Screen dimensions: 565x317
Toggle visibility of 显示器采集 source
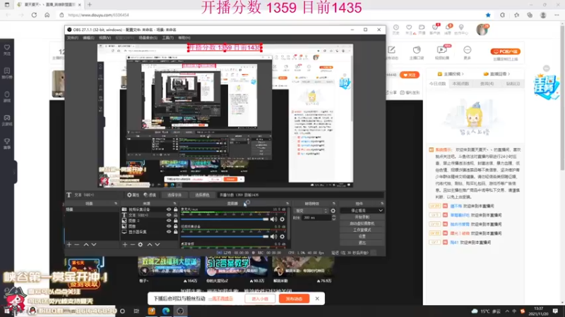point(169,232)
